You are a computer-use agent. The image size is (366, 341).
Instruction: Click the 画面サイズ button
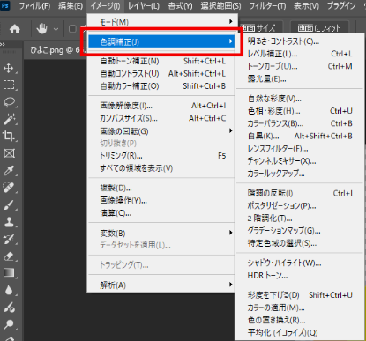[261, 28]
